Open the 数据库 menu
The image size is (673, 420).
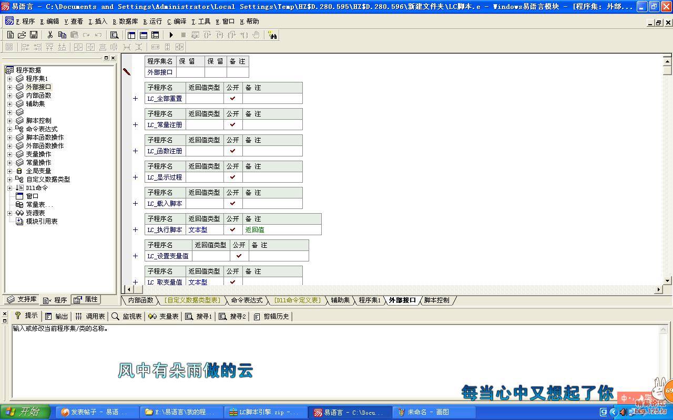[125, 22]
